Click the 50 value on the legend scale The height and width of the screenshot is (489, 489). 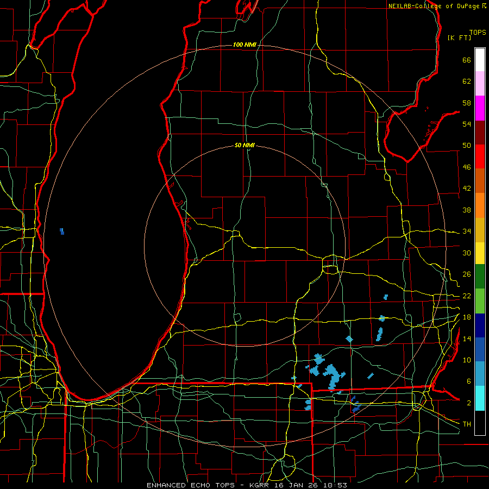(467, 146)
